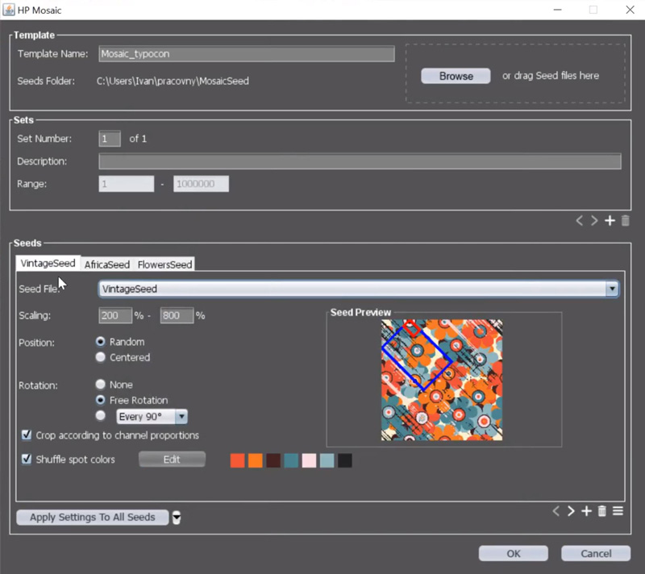Expand the Every 90° rotation dropdown
This screenshot has height=574, width=645.
181,417
